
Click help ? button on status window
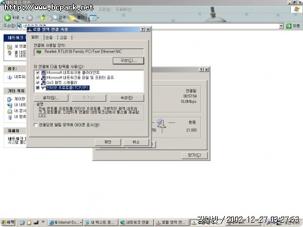pyautogui.click(x=201, y=70)
